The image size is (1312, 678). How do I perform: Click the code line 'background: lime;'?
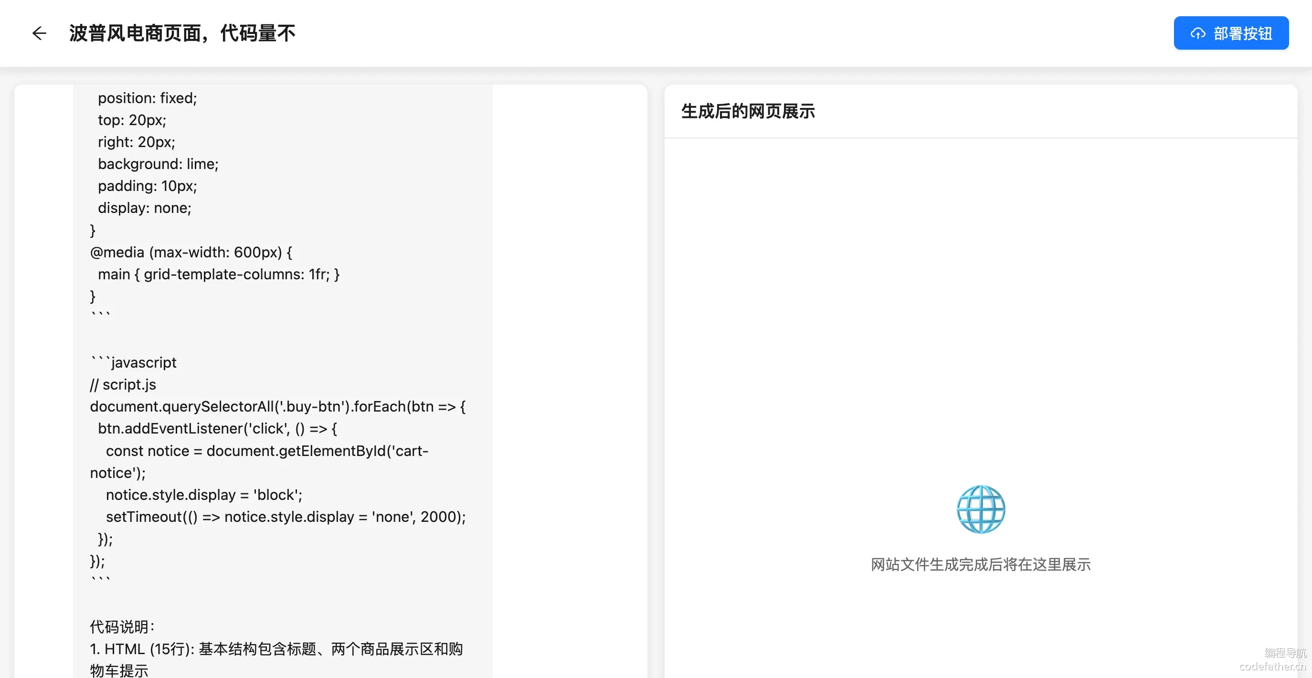pos(158,164)
